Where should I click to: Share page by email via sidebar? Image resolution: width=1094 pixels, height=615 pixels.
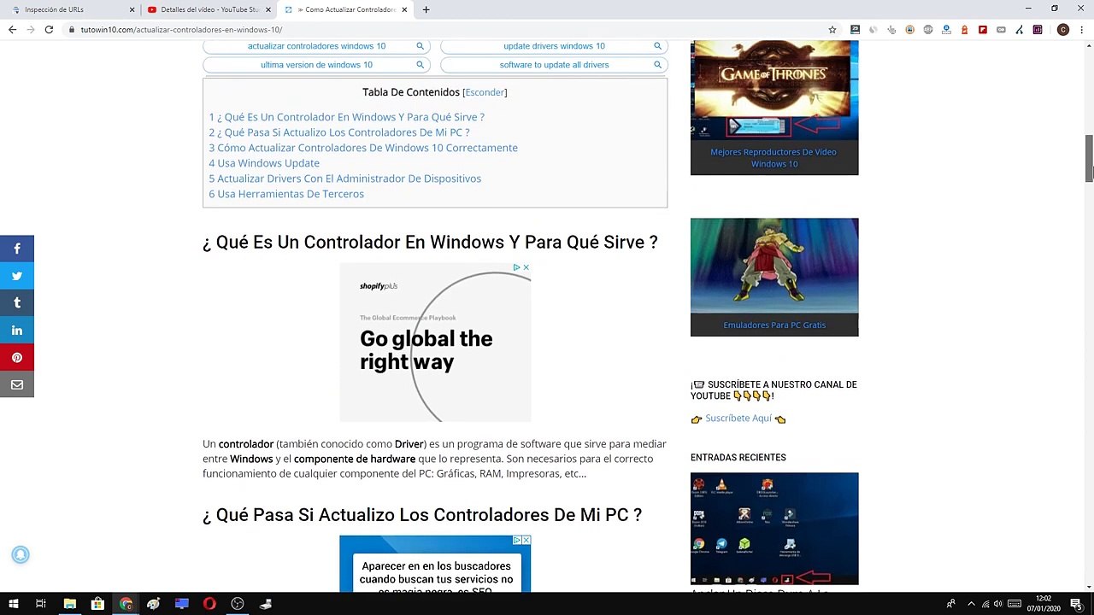(x=17, y=385)
